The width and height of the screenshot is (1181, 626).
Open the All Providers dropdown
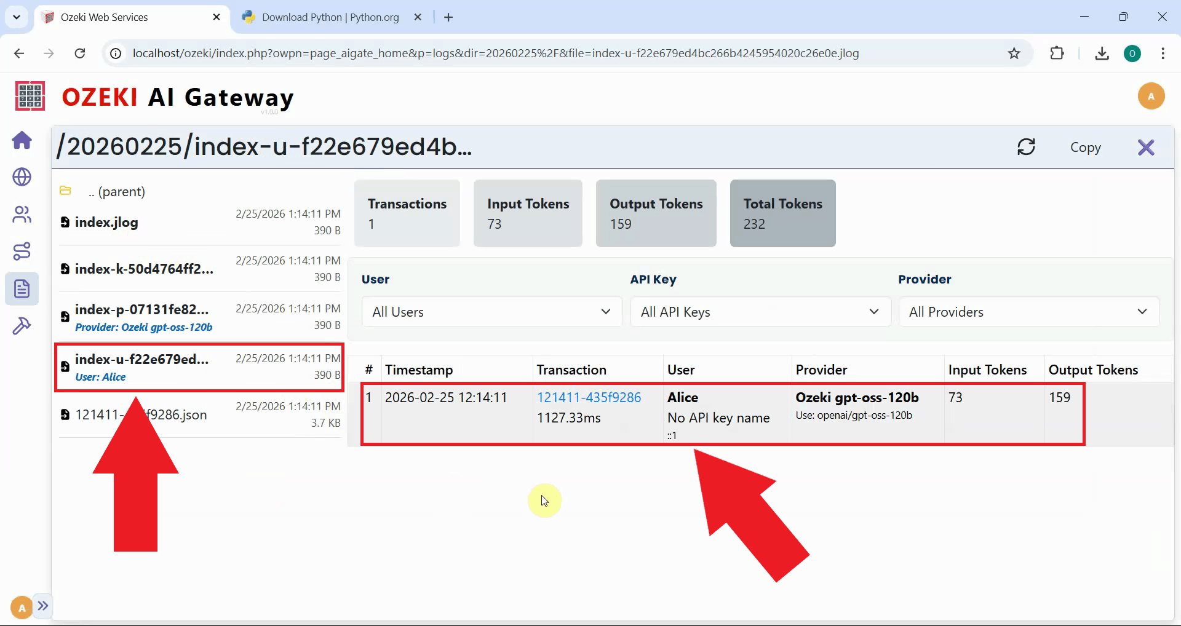1028,312
